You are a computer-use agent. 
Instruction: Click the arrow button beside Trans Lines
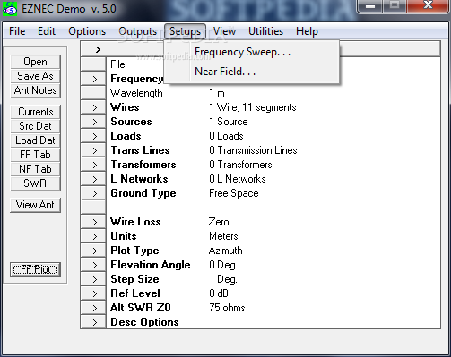93,150
